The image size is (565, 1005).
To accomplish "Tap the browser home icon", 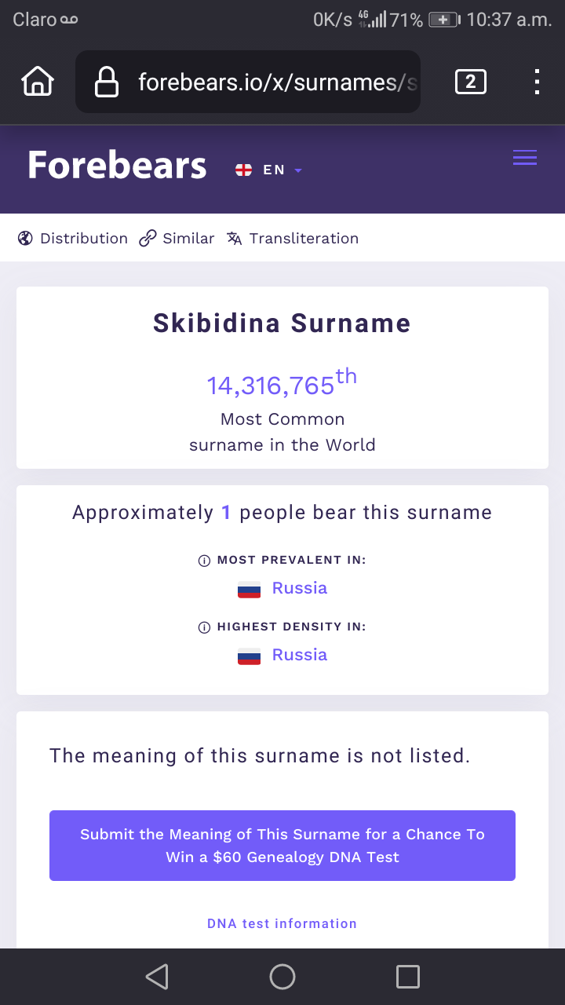I will click(38, 82).
